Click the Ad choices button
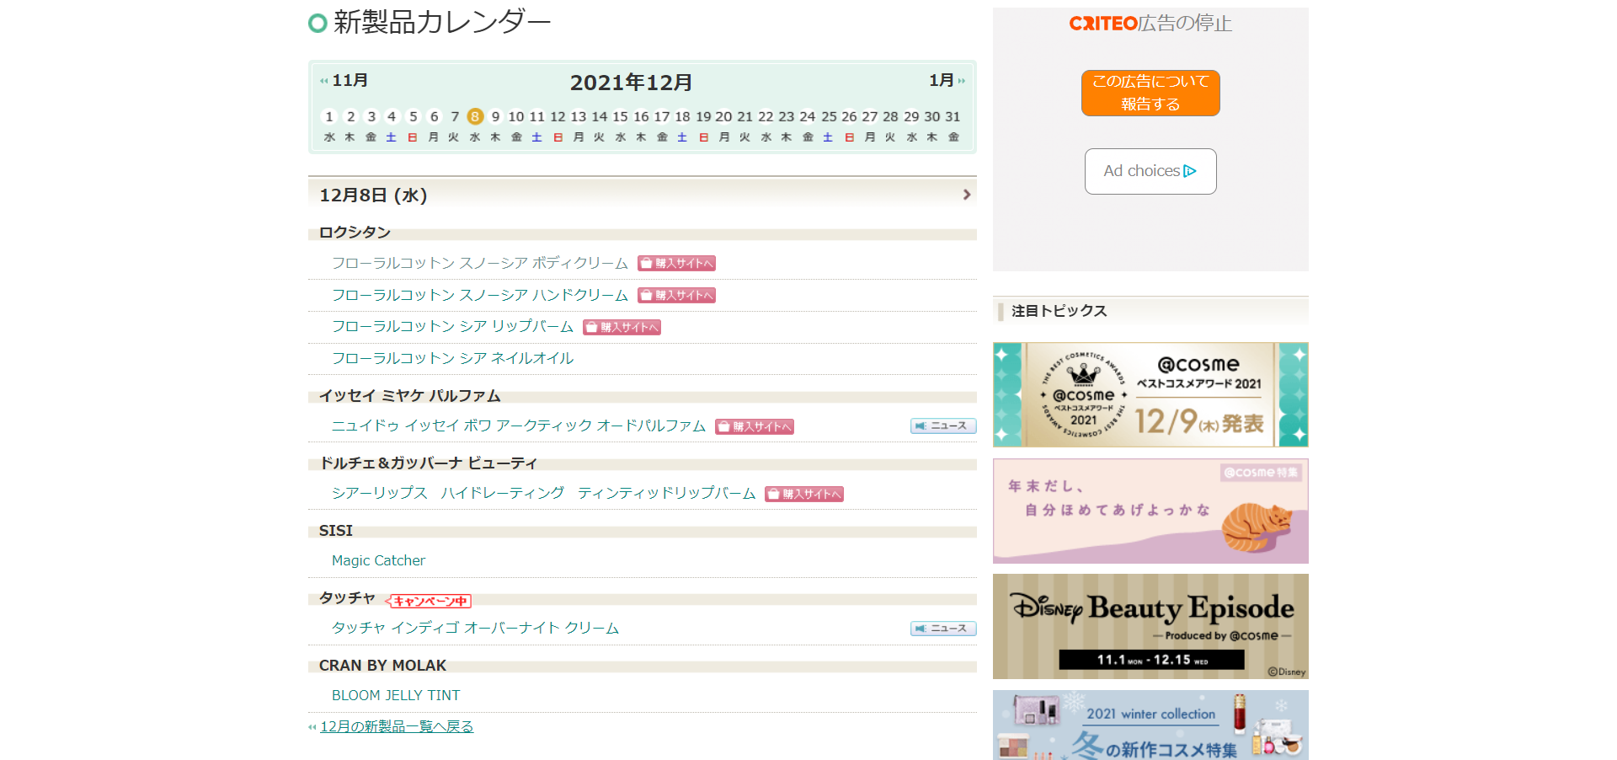Image resolution: width=1617 pixels, height=760 pixels. (x=1150, y=171)
